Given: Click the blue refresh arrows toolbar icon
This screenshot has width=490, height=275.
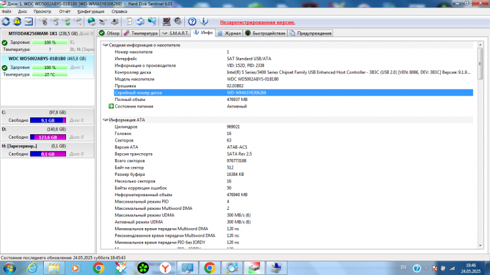Looking at the screenshot, I should tap(6, 22).
